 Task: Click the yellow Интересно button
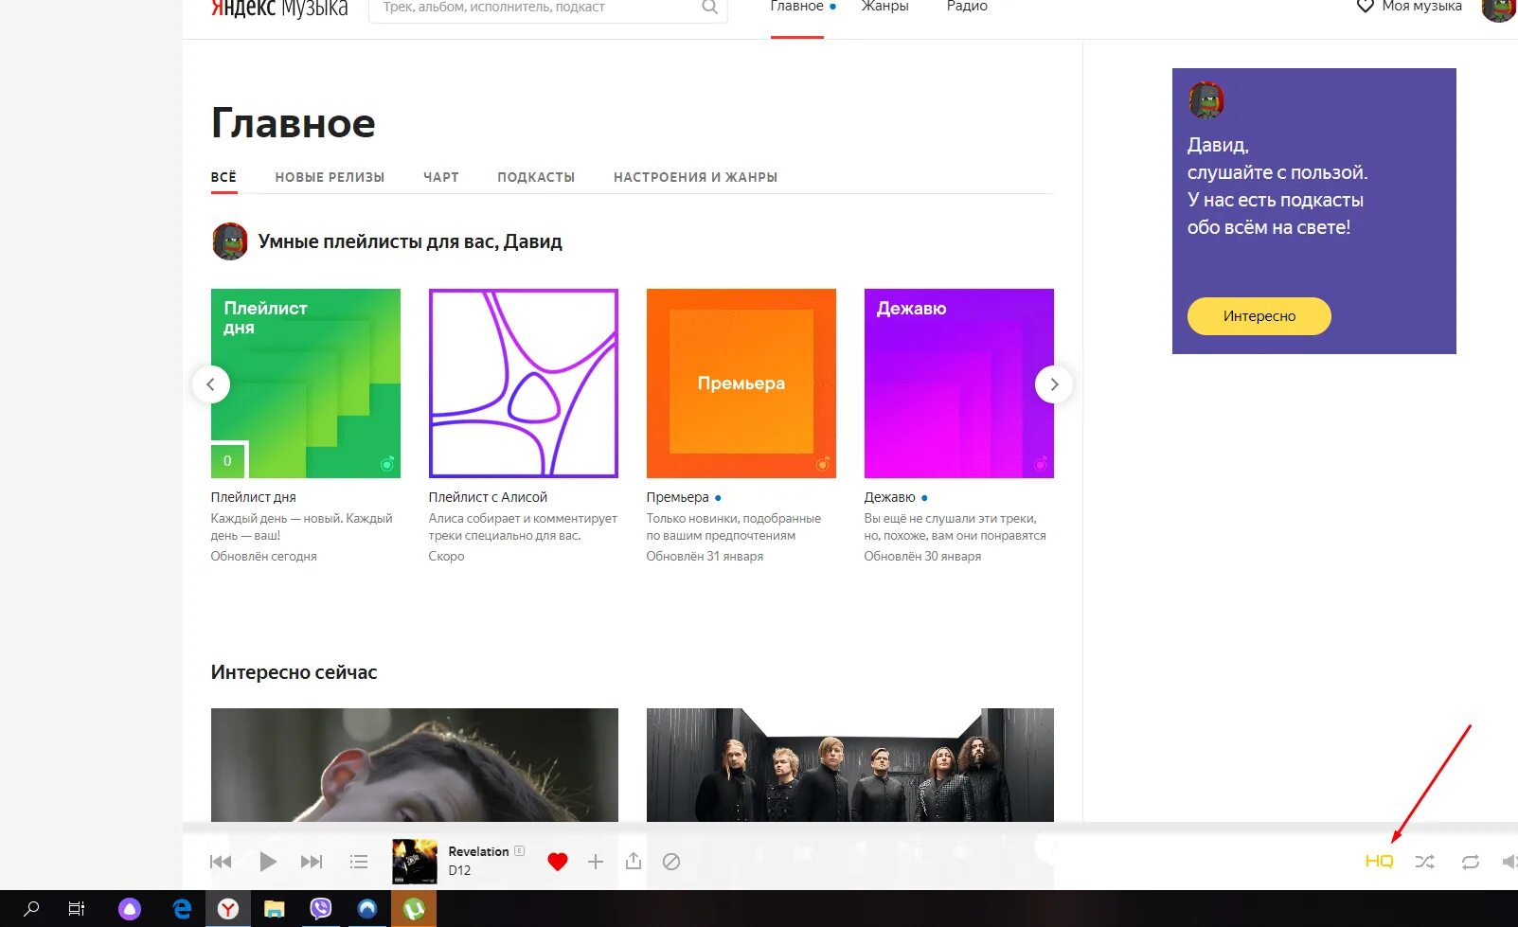(1259, 316)
